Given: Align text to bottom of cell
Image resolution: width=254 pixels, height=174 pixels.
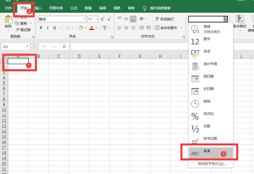Looking at the screenshot, I should click(x=133, y=19).
